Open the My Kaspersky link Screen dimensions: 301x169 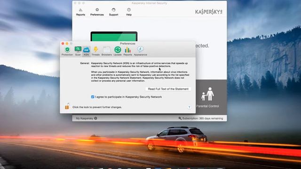coord(87,118)
